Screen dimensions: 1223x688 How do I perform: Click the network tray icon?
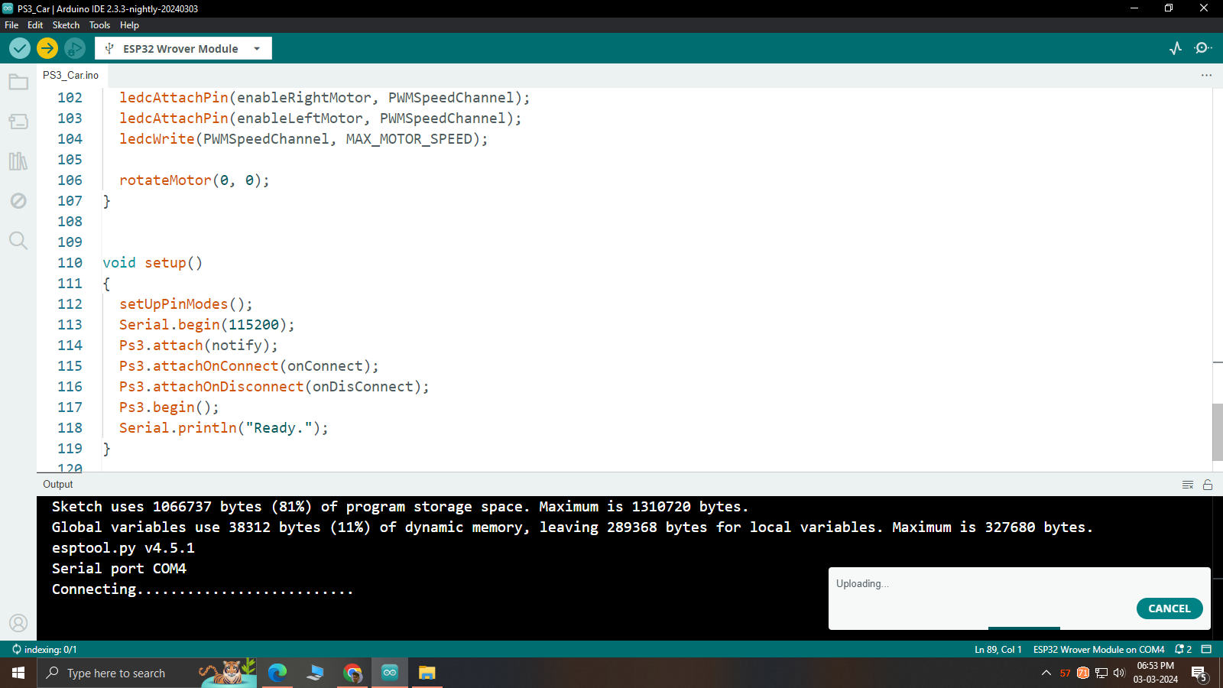(1101, 673)
